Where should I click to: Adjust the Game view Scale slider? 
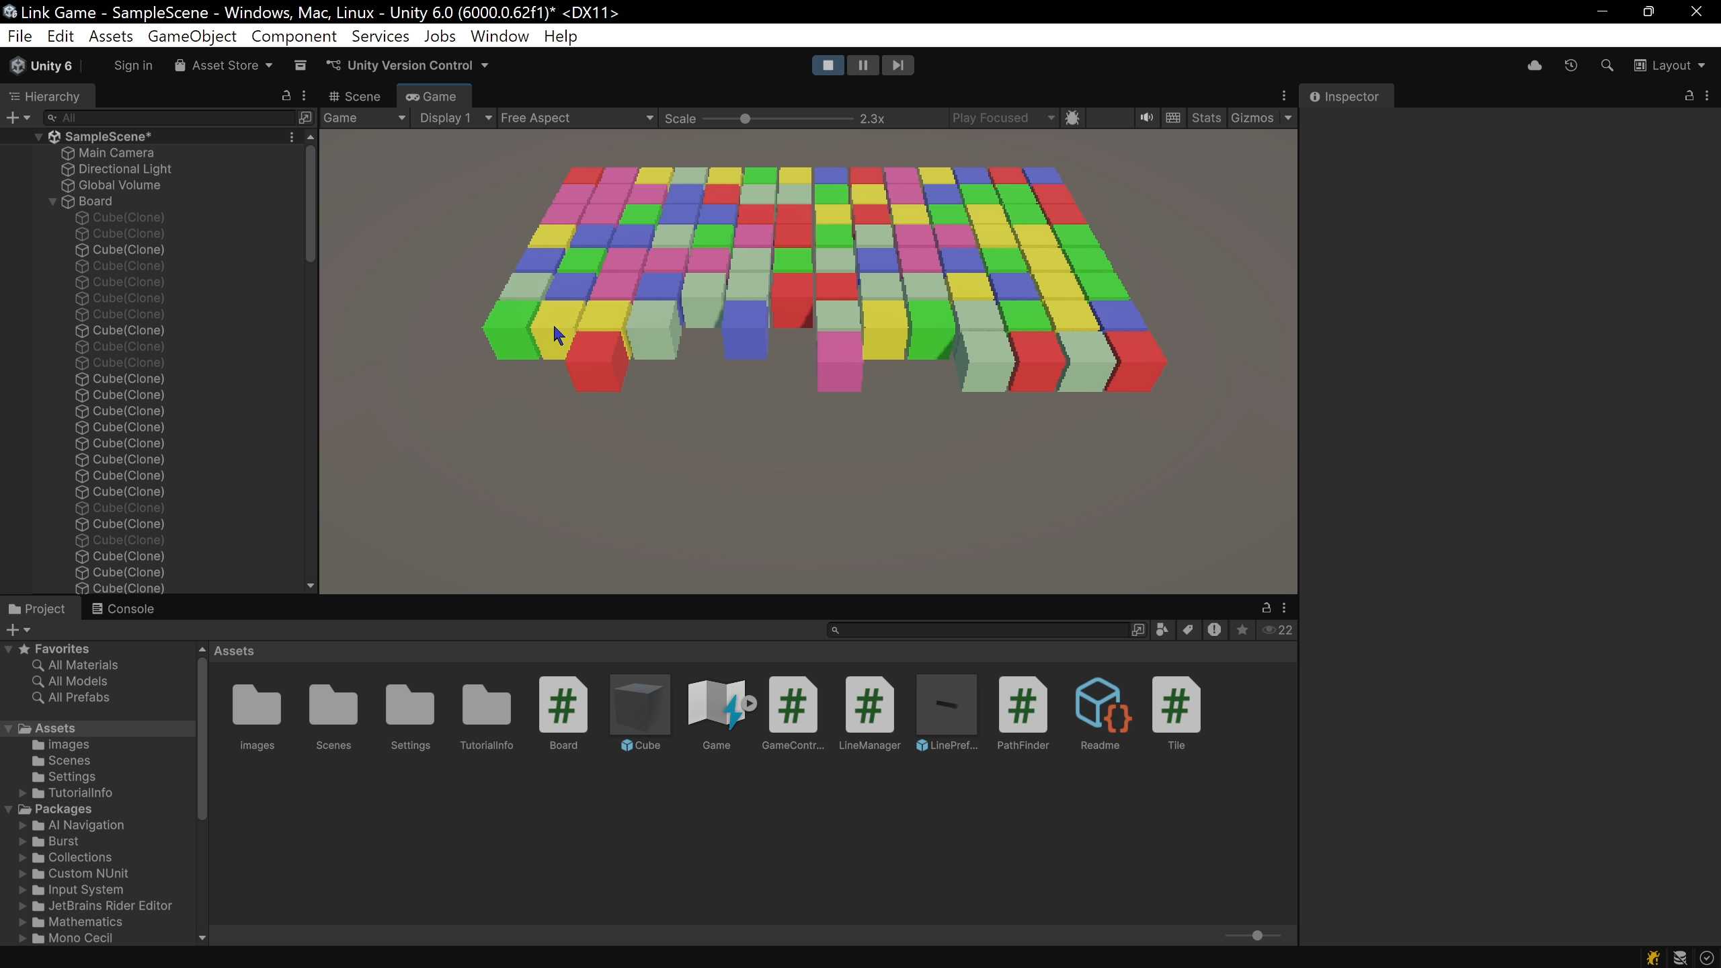(745, 119)
